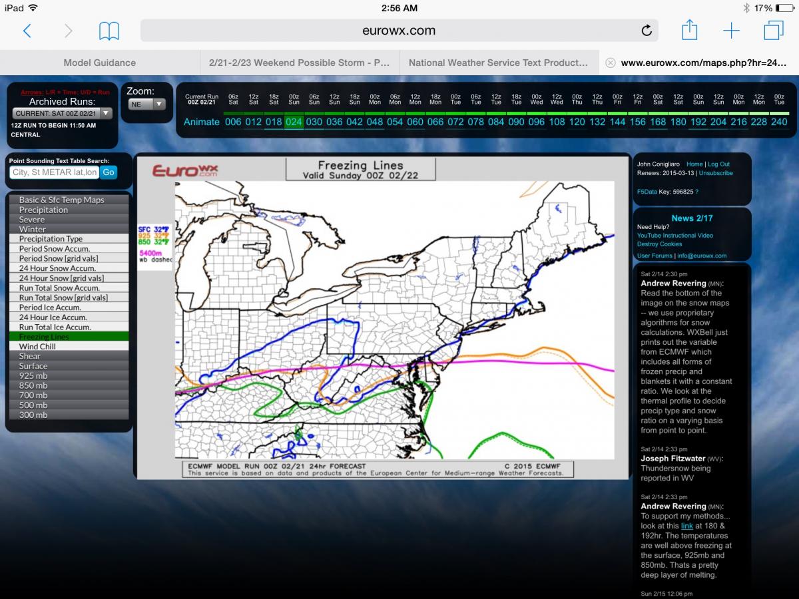
Task: Jump to forecast hour 096
Action: pyautogui.click(x=536, y=122)
